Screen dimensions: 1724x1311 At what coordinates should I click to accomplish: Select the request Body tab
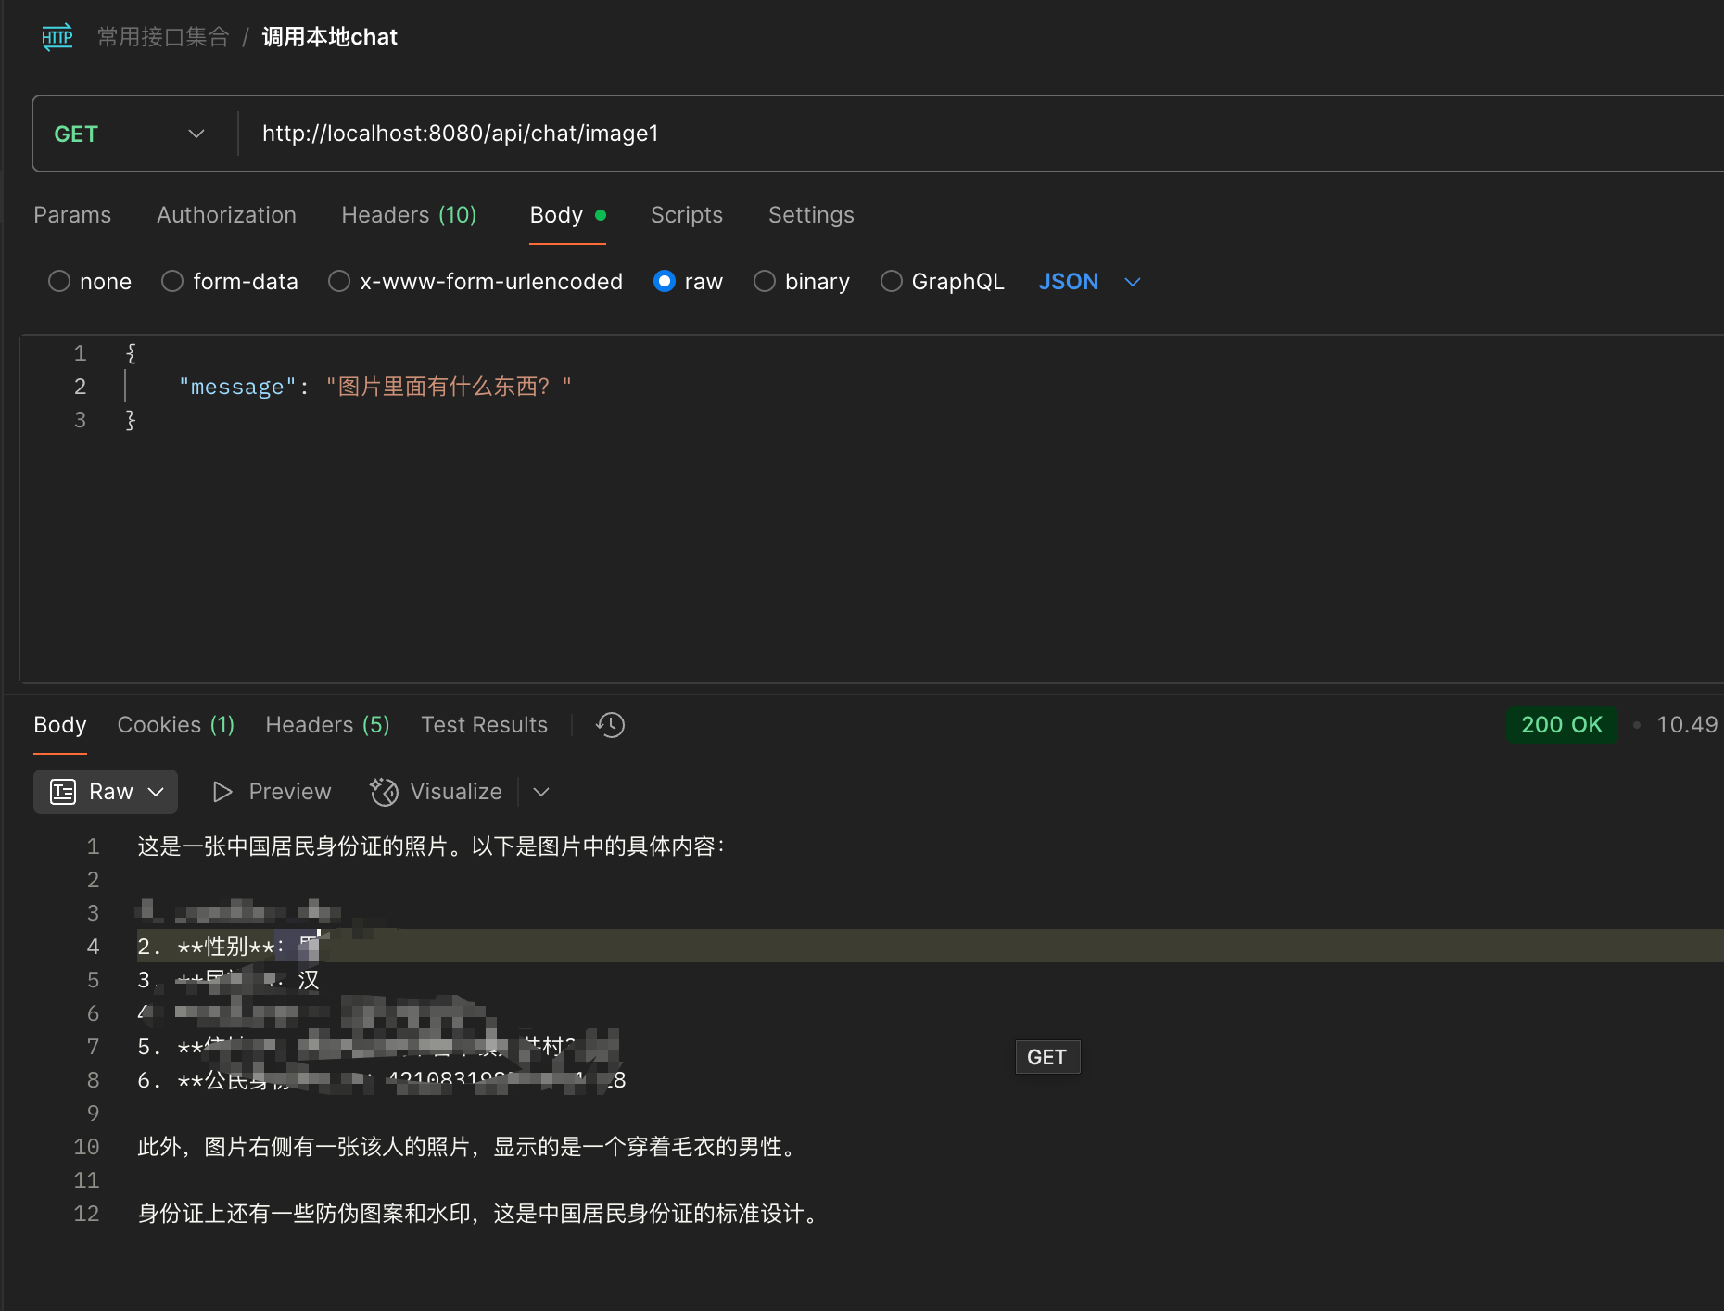567,215
